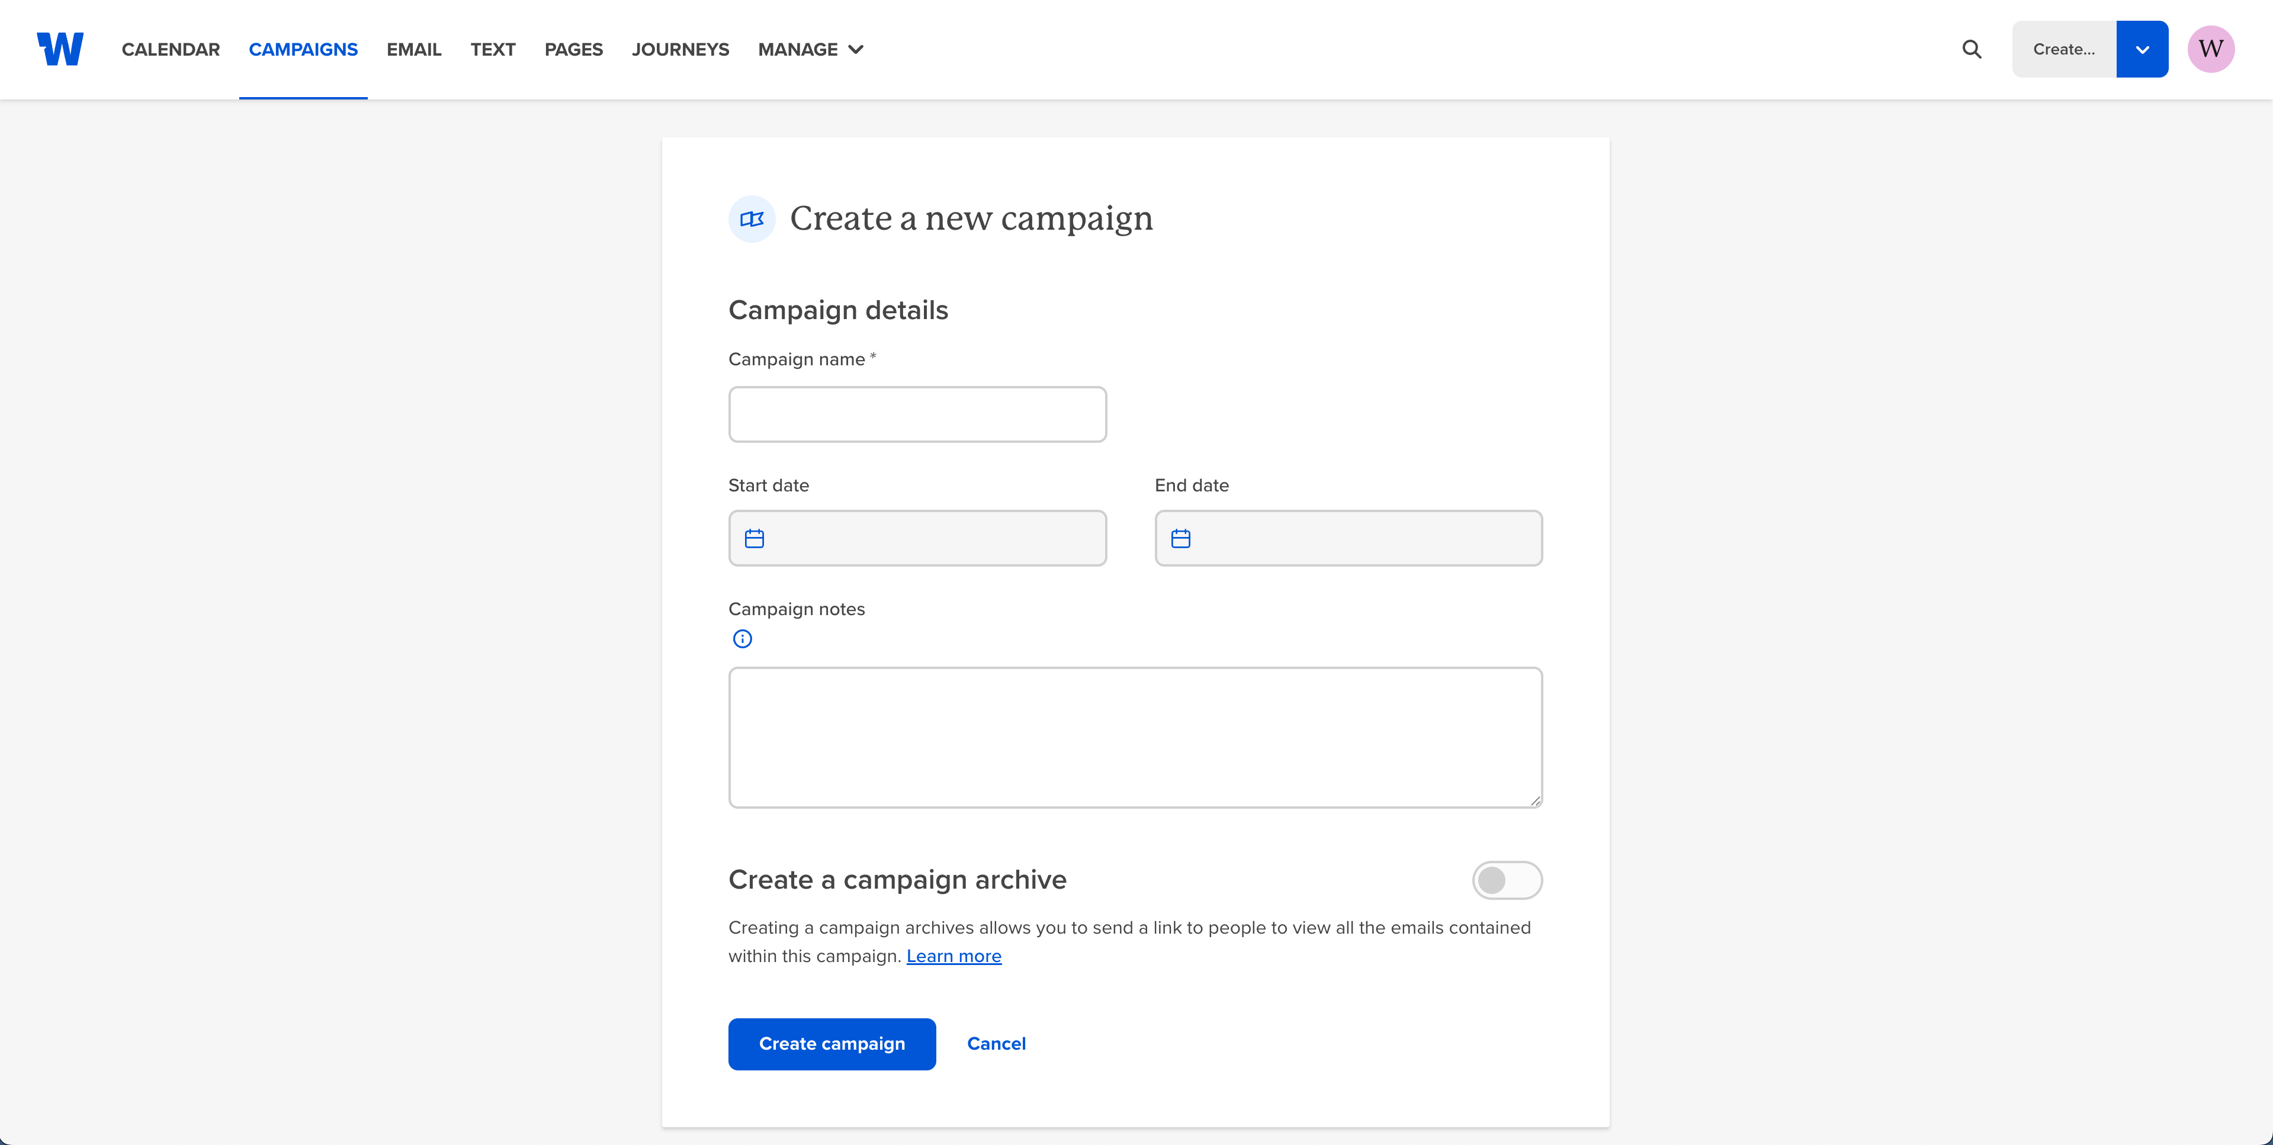Open the search tool
Image resolution: width=2273 pixels, height=1145 pixels.
click(1971, 49)
